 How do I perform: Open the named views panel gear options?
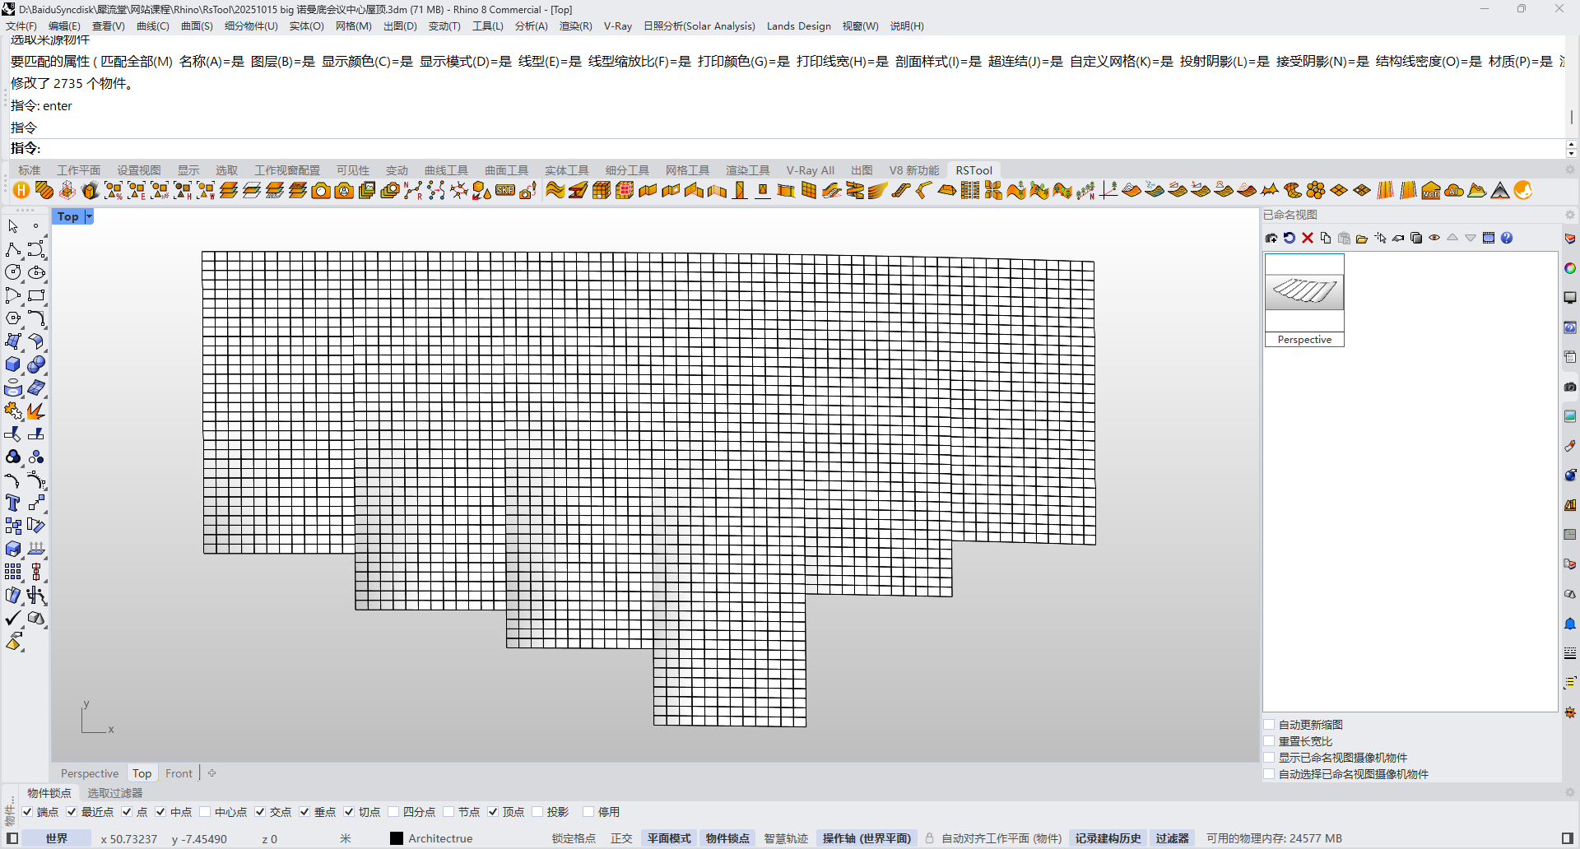pos(1569,215)
